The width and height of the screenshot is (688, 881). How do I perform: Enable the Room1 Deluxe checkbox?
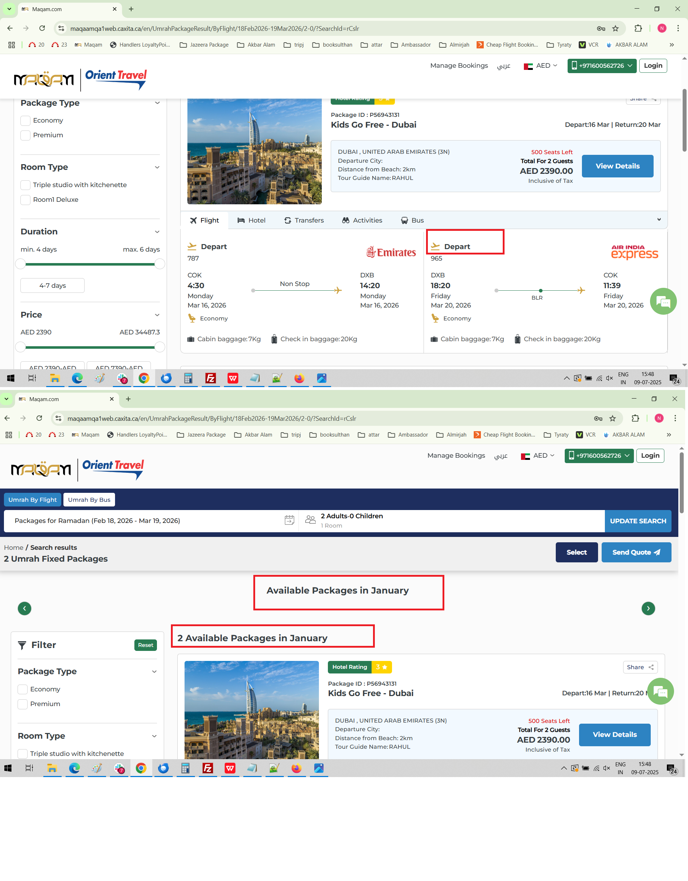tap(25, 200)
